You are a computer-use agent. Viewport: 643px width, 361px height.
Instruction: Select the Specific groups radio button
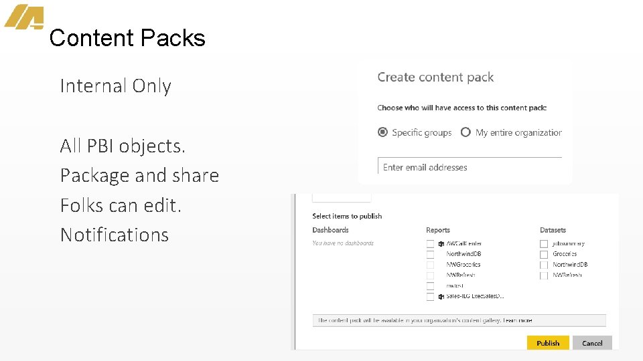point(382,132)
